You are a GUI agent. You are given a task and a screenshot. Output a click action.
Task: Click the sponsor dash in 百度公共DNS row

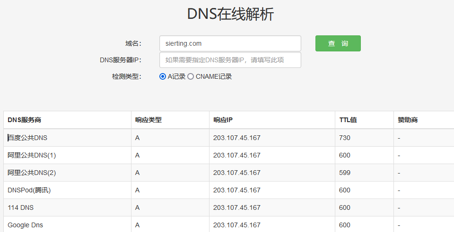pos(399,138)
